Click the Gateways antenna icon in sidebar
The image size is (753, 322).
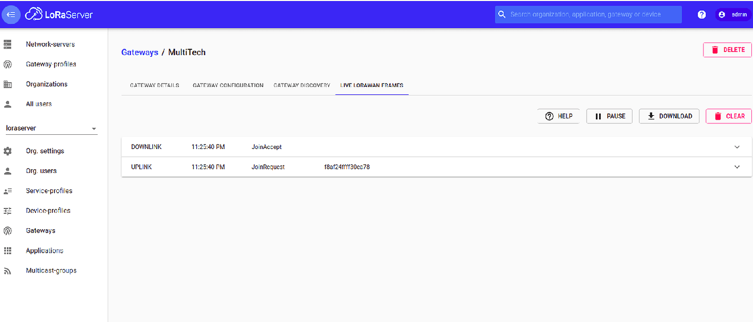tap(8, 231)
